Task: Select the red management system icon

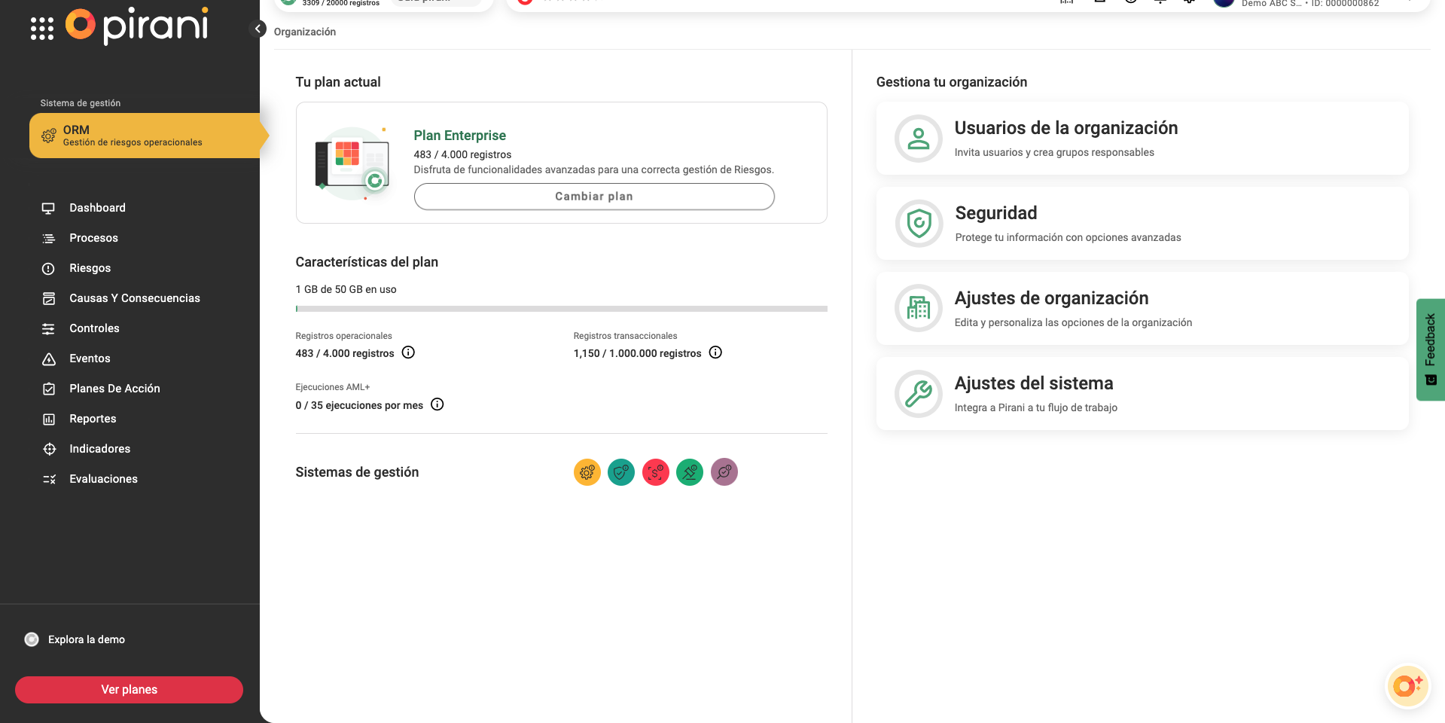Action: 656,472
